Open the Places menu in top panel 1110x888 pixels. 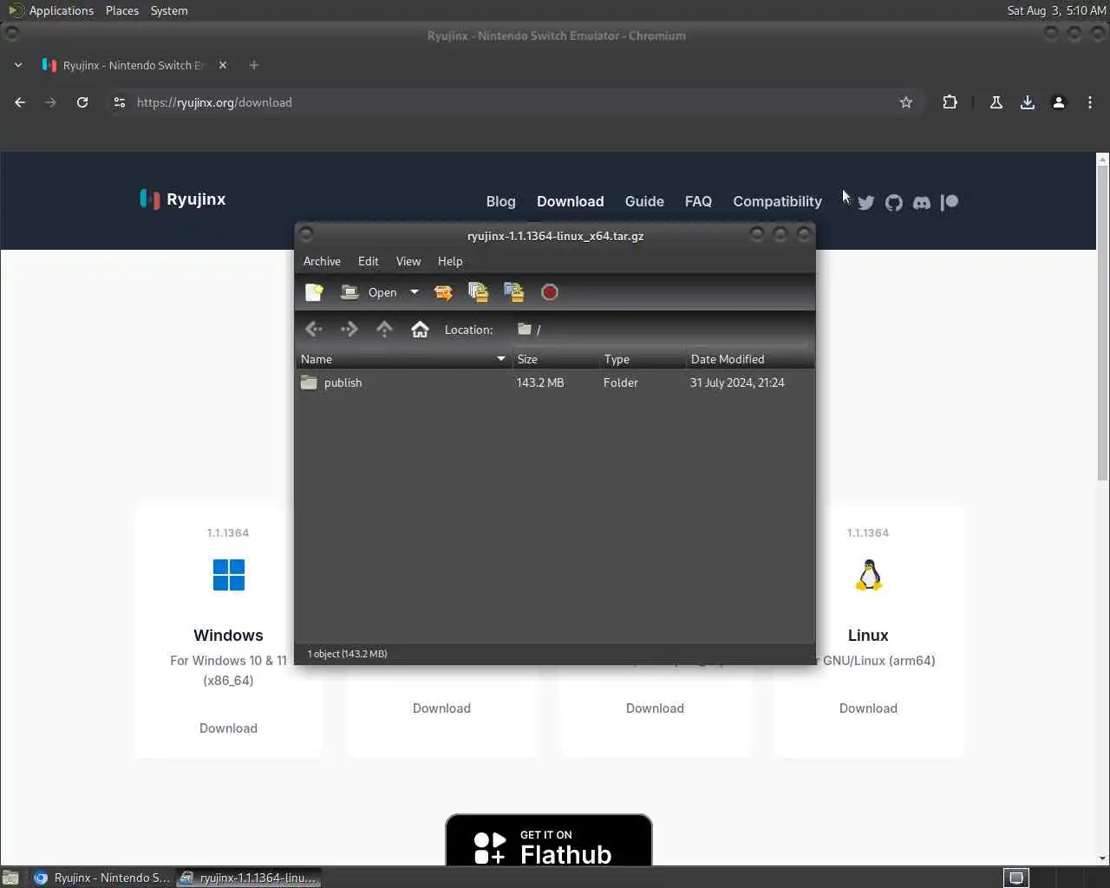(x=122, y=10)
